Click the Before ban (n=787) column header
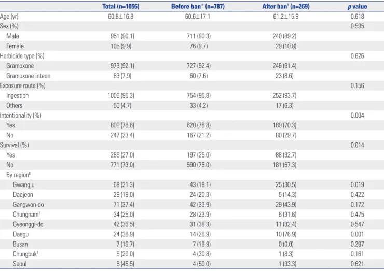This screenshot has width=384, height=271. coord(198,6)
